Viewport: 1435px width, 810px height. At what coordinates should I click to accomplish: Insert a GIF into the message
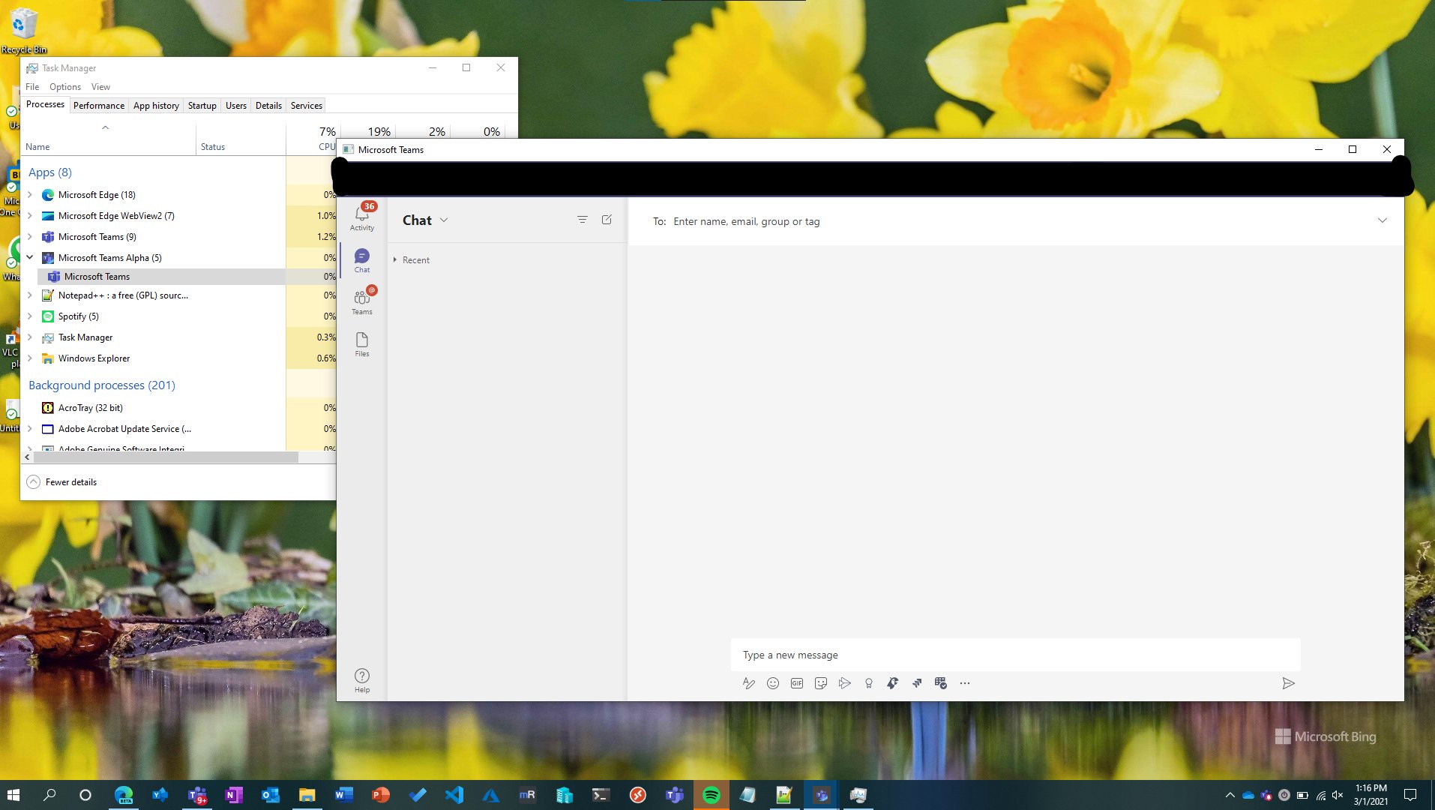797,683
